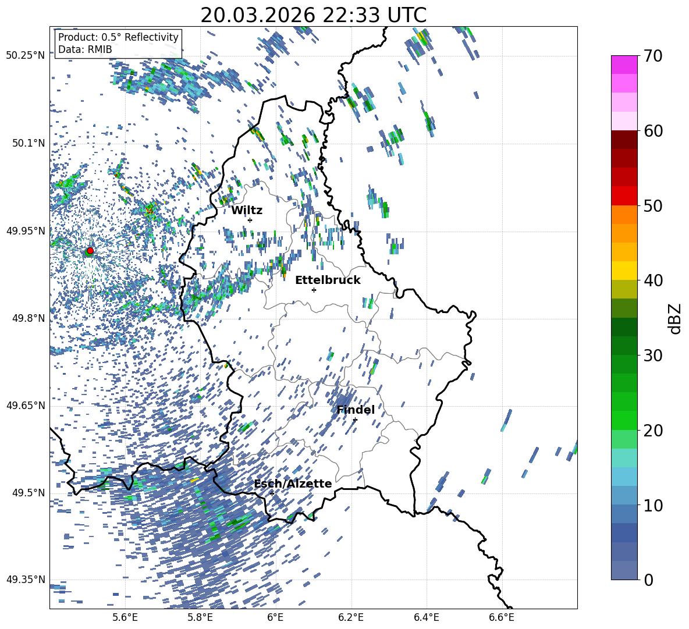Click the 5.6°E longitude label
The image size is (689, 629).
(125, 618)
